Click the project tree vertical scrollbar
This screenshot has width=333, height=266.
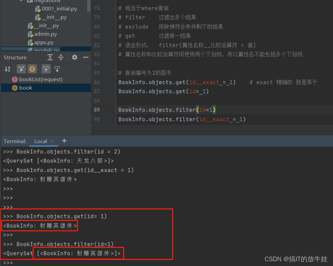(x=89, y=5)
